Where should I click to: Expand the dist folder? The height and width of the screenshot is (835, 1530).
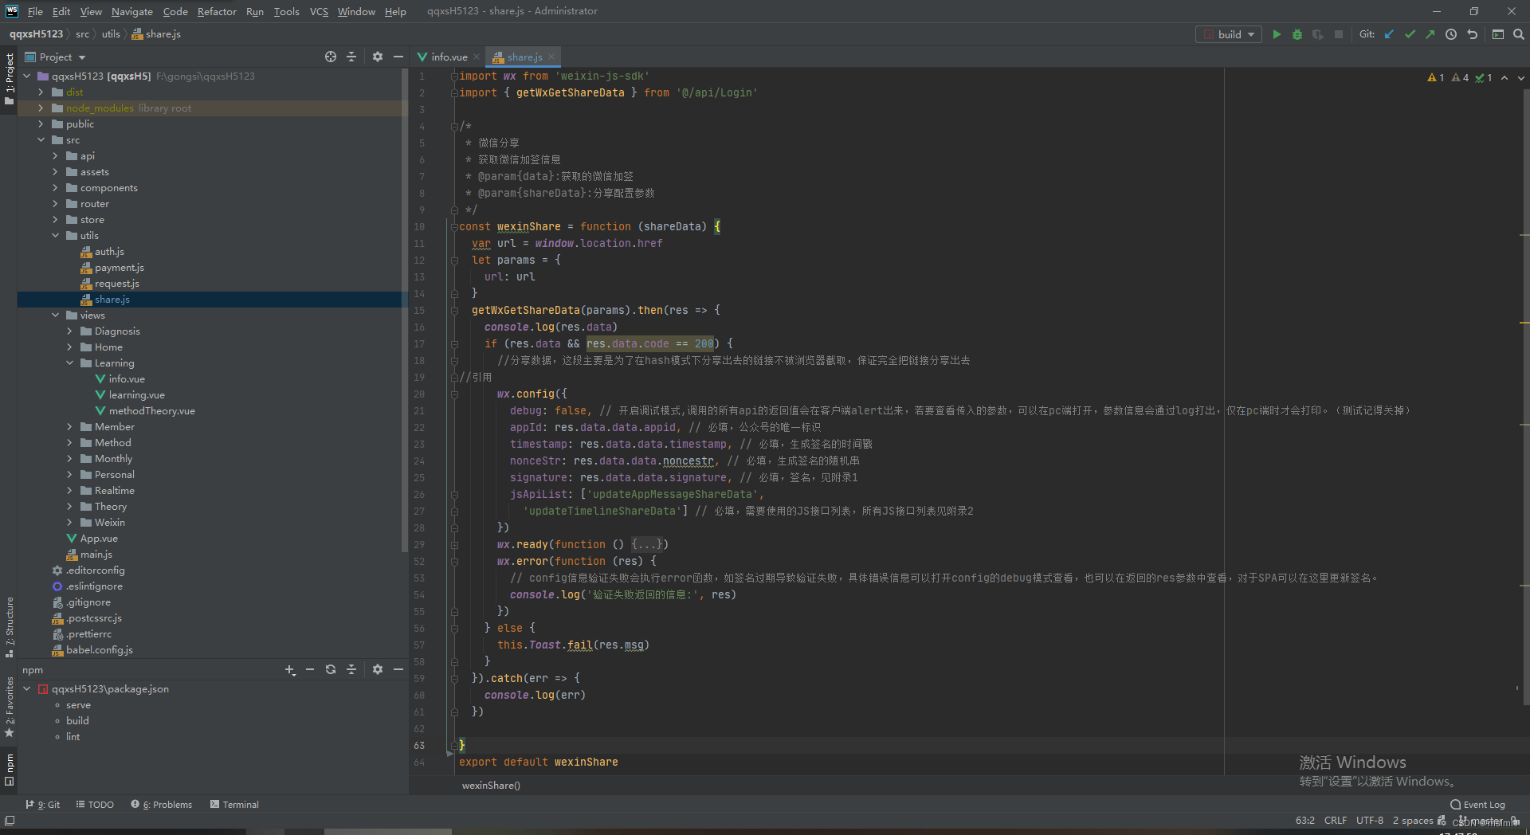[x=41, y=92]
